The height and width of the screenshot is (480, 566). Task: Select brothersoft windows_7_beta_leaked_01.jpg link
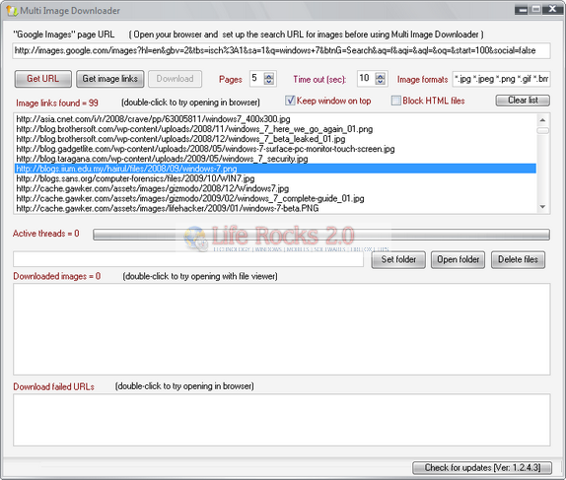click(x=275, y=139)
